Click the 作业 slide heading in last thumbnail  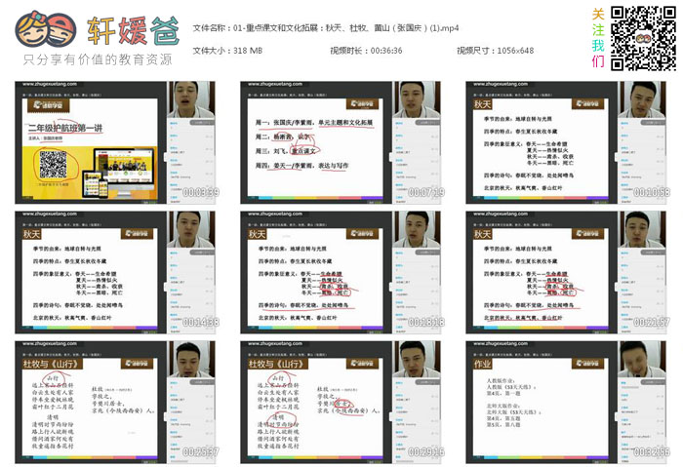tap(482, 364)
